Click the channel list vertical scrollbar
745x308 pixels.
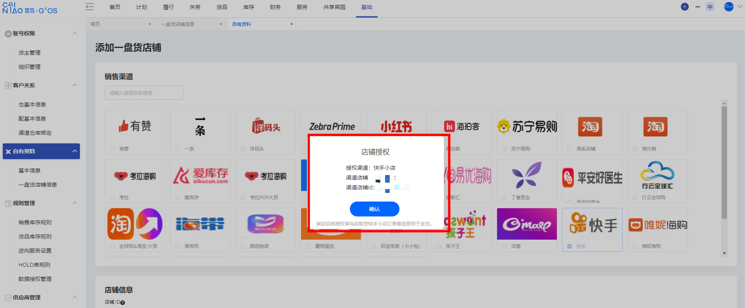pyautogui.click(x=724, y=162)
